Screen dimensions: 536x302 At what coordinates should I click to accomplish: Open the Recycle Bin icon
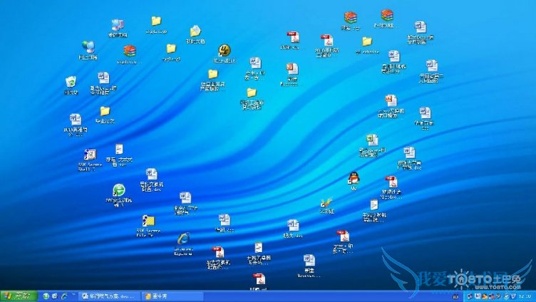click(71, 83)
